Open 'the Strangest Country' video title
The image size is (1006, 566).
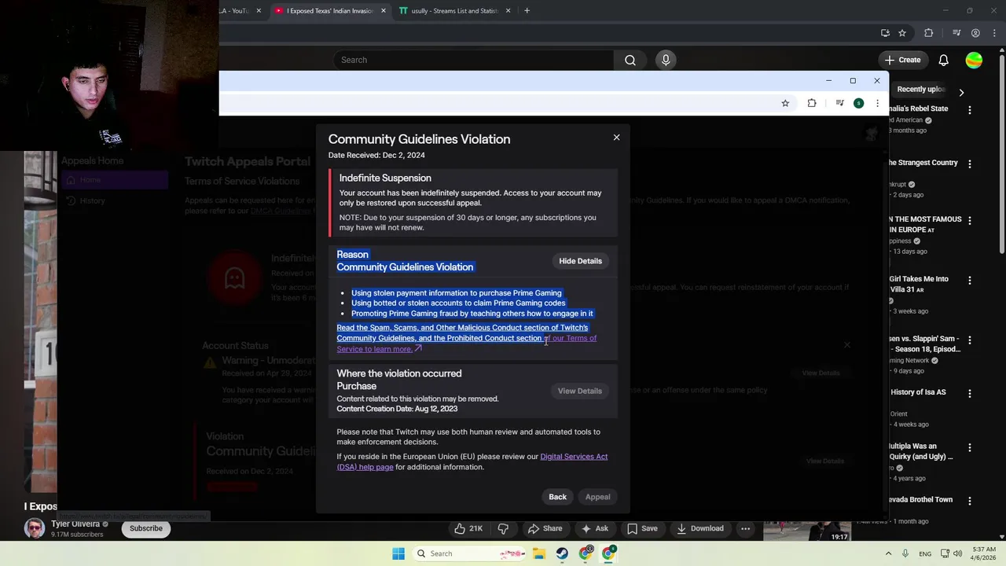tap(923, 163)
